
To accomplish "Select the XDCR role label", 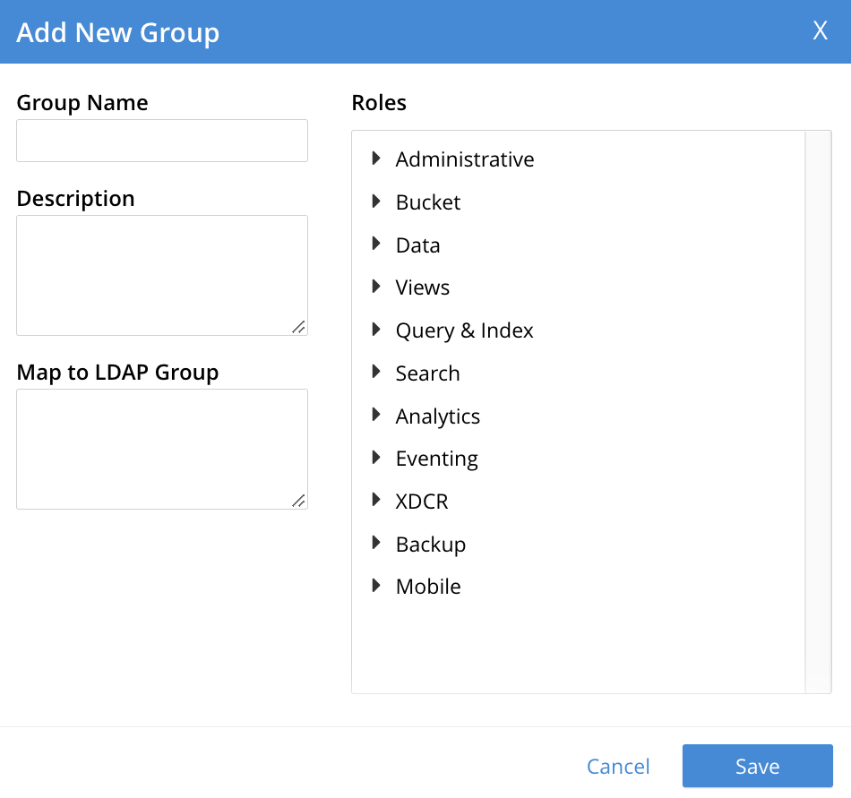I will click(x=421, y=501).
